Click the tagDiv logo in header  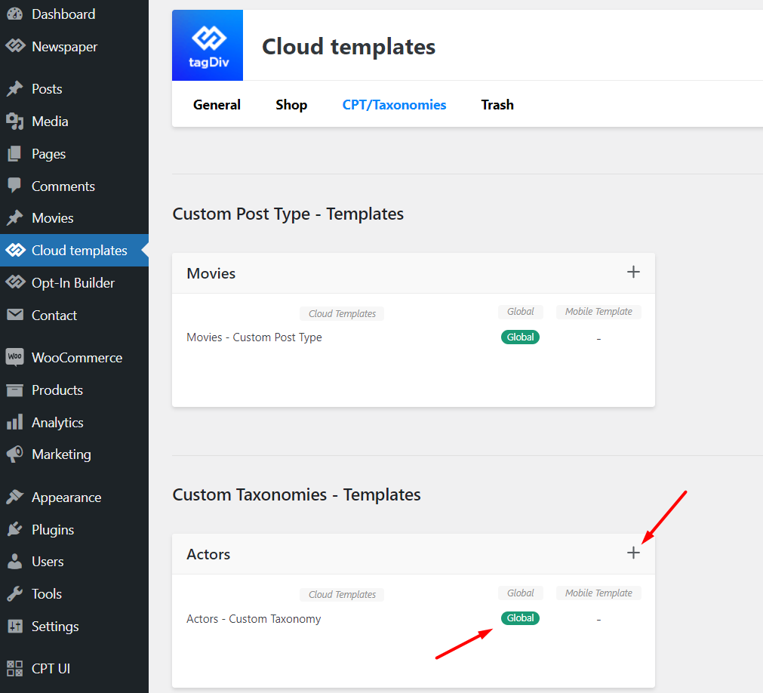click(x=208, y=45)
